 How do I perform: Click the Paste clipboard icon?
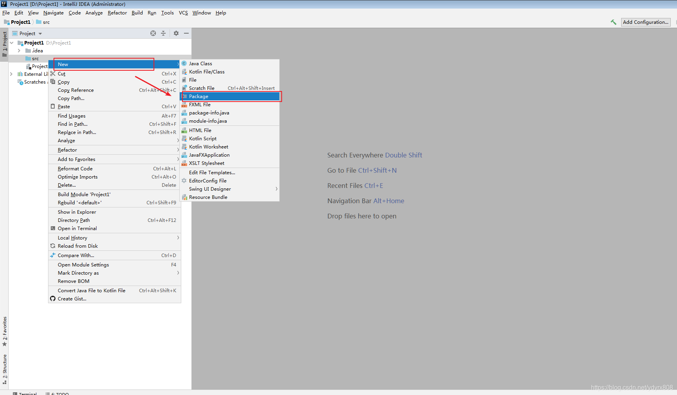pyautogui.click(x=53, y=106)
